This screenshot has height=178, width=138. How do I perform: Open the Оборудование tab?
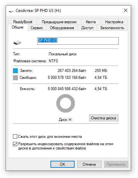click(x=62, y=28)
